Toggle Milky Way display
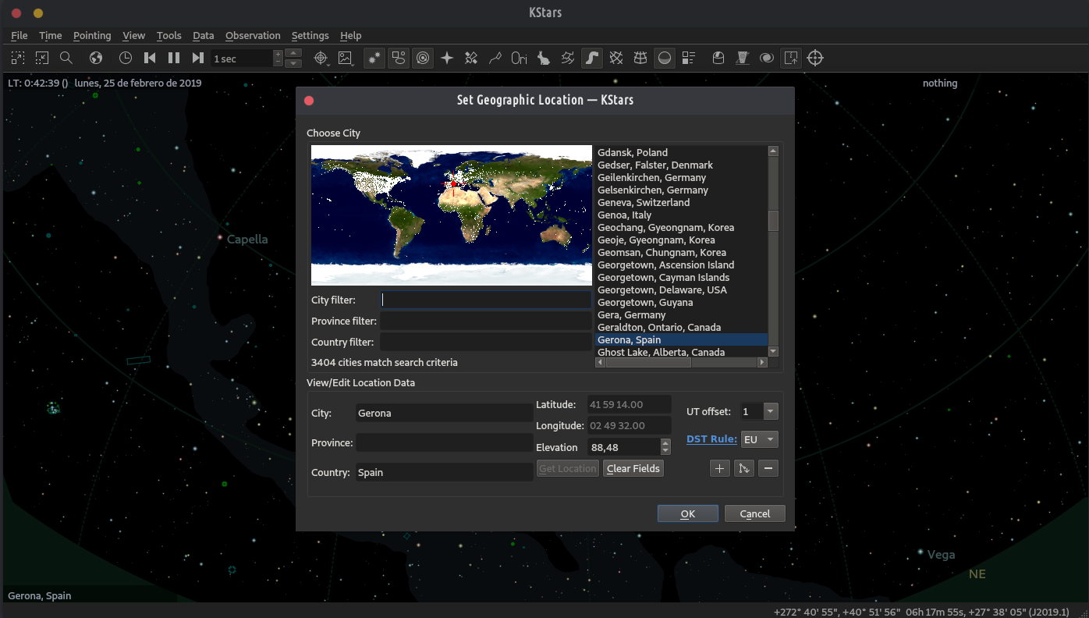Viewport: 1089px width, 618px height. pyautogui.click(x=592, y=58)
